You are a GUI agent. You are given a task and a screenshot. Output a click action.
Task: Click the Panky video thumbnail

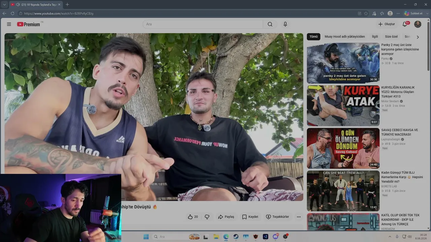pos(343,63)
